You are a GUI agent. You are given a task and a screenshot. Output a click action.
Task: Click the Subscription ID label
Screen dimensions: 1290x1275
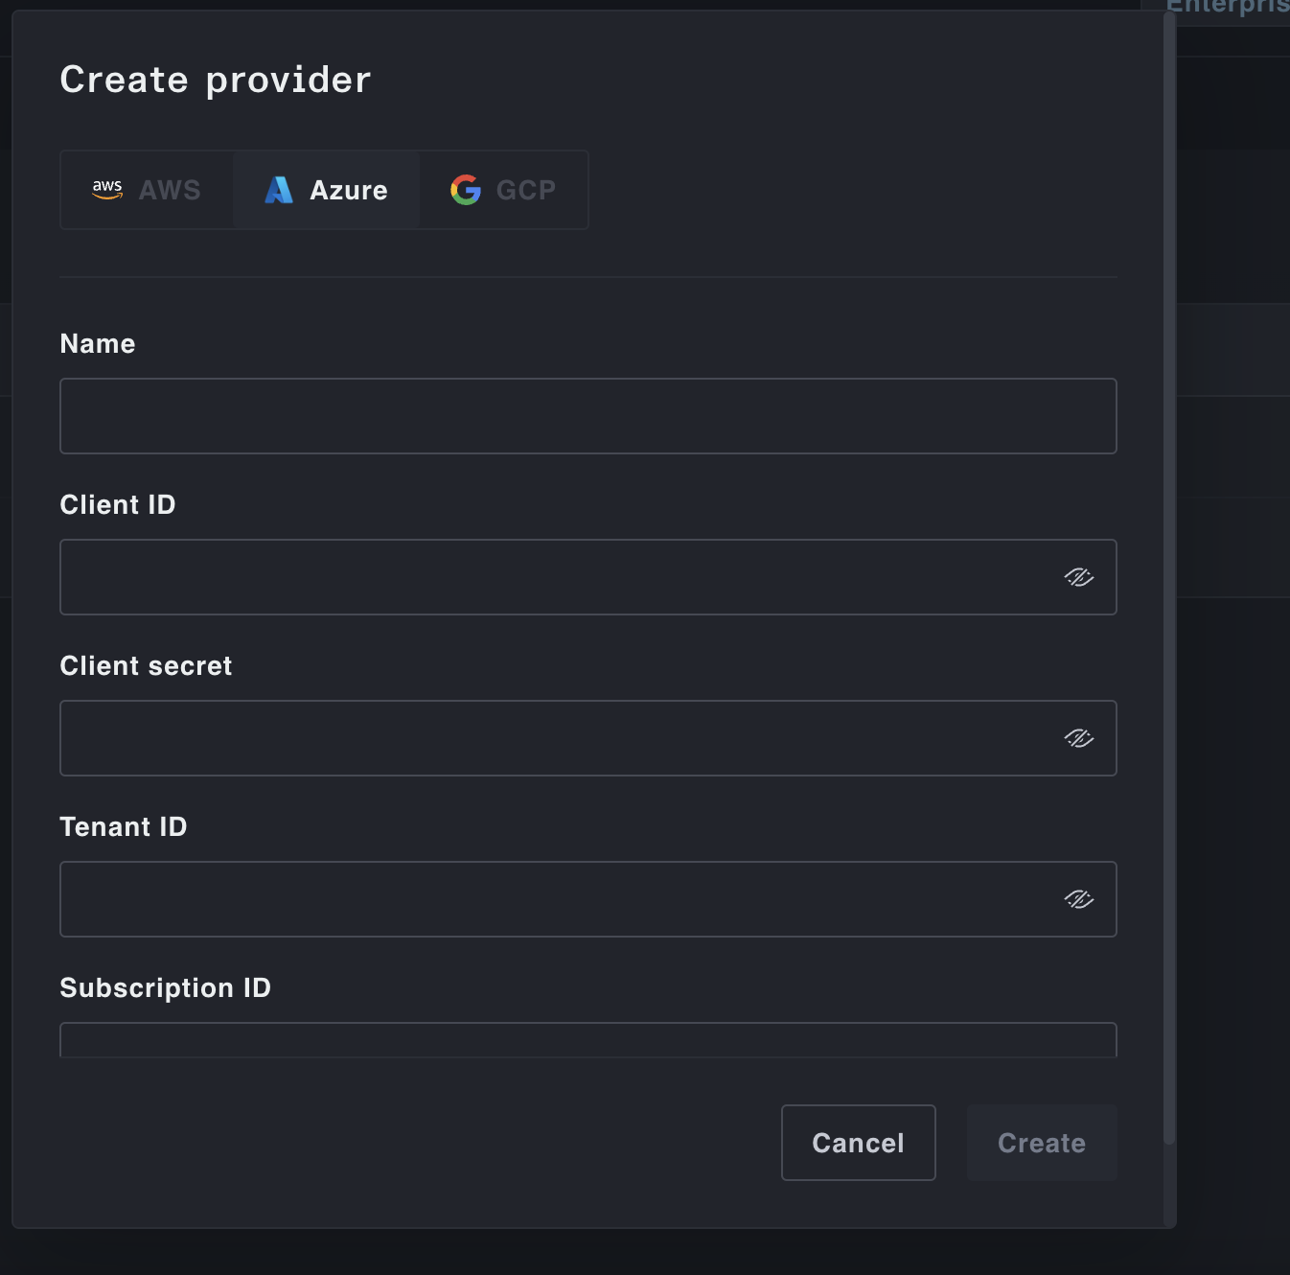click(x=165, y=987)
